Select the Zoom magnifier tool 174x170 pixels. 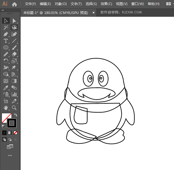(14, 107)
